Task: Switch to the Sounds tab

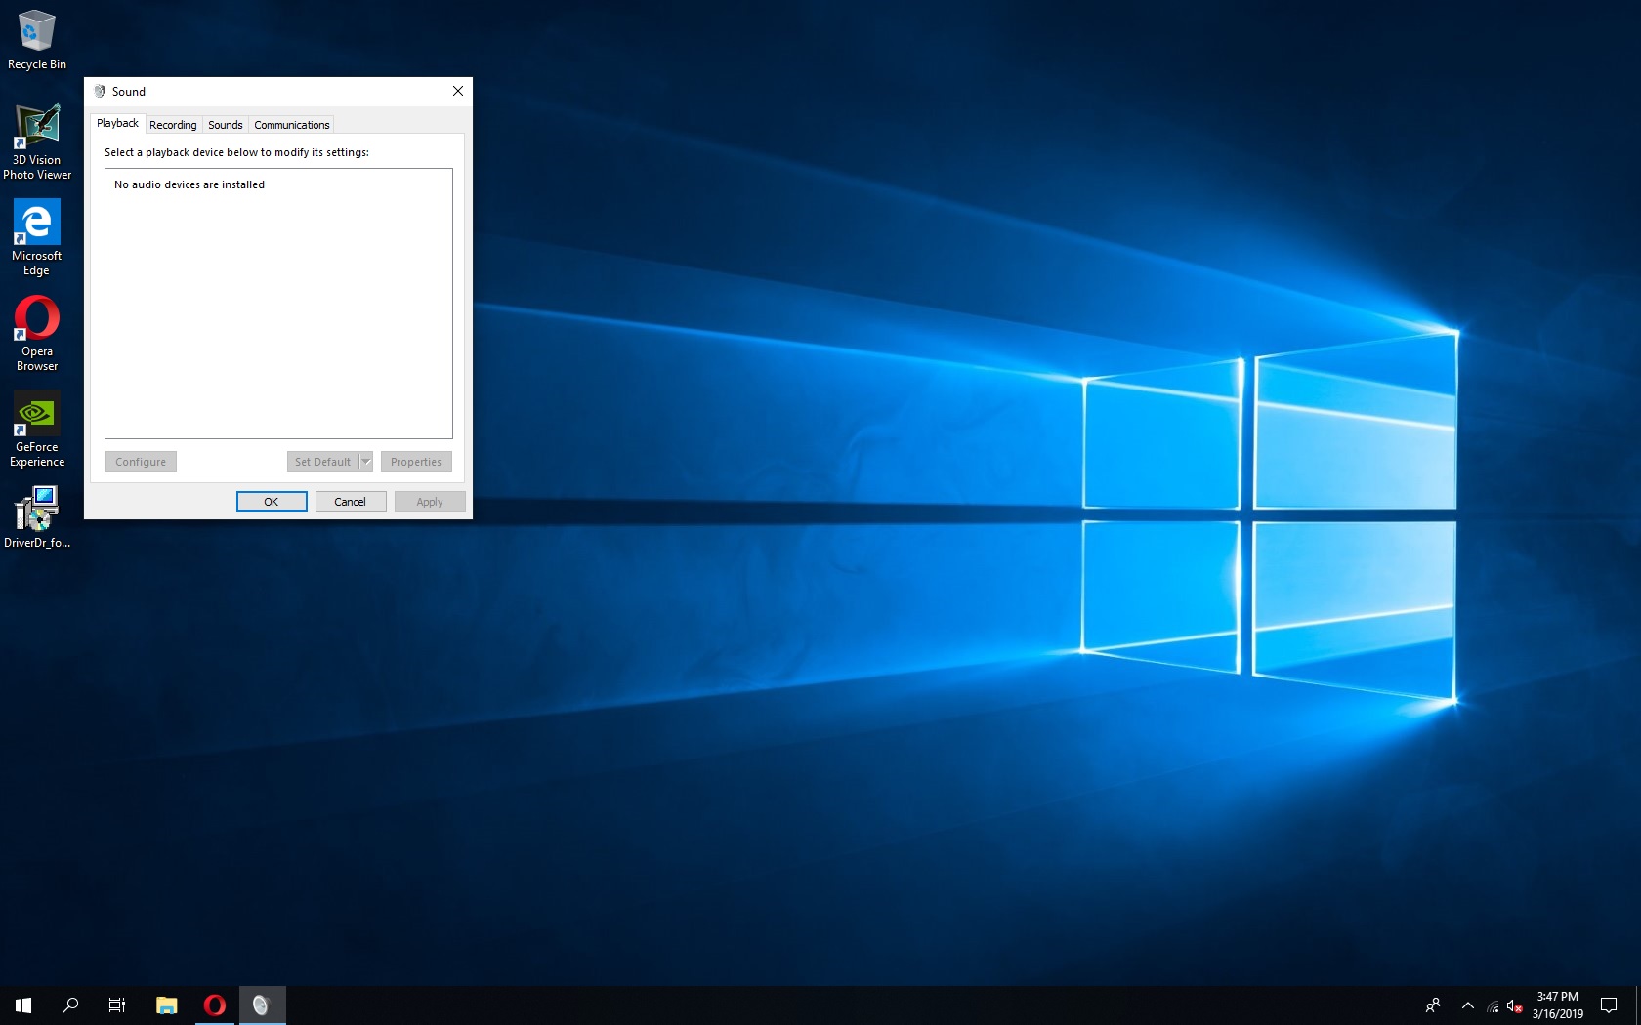Action: (225, 125)
